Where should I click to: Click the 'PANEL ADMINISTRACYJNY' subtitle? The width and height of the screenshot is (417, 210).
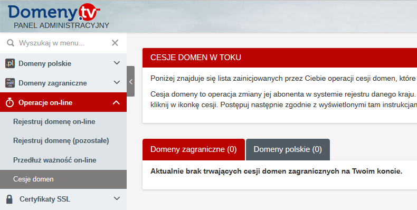point(61,25)
